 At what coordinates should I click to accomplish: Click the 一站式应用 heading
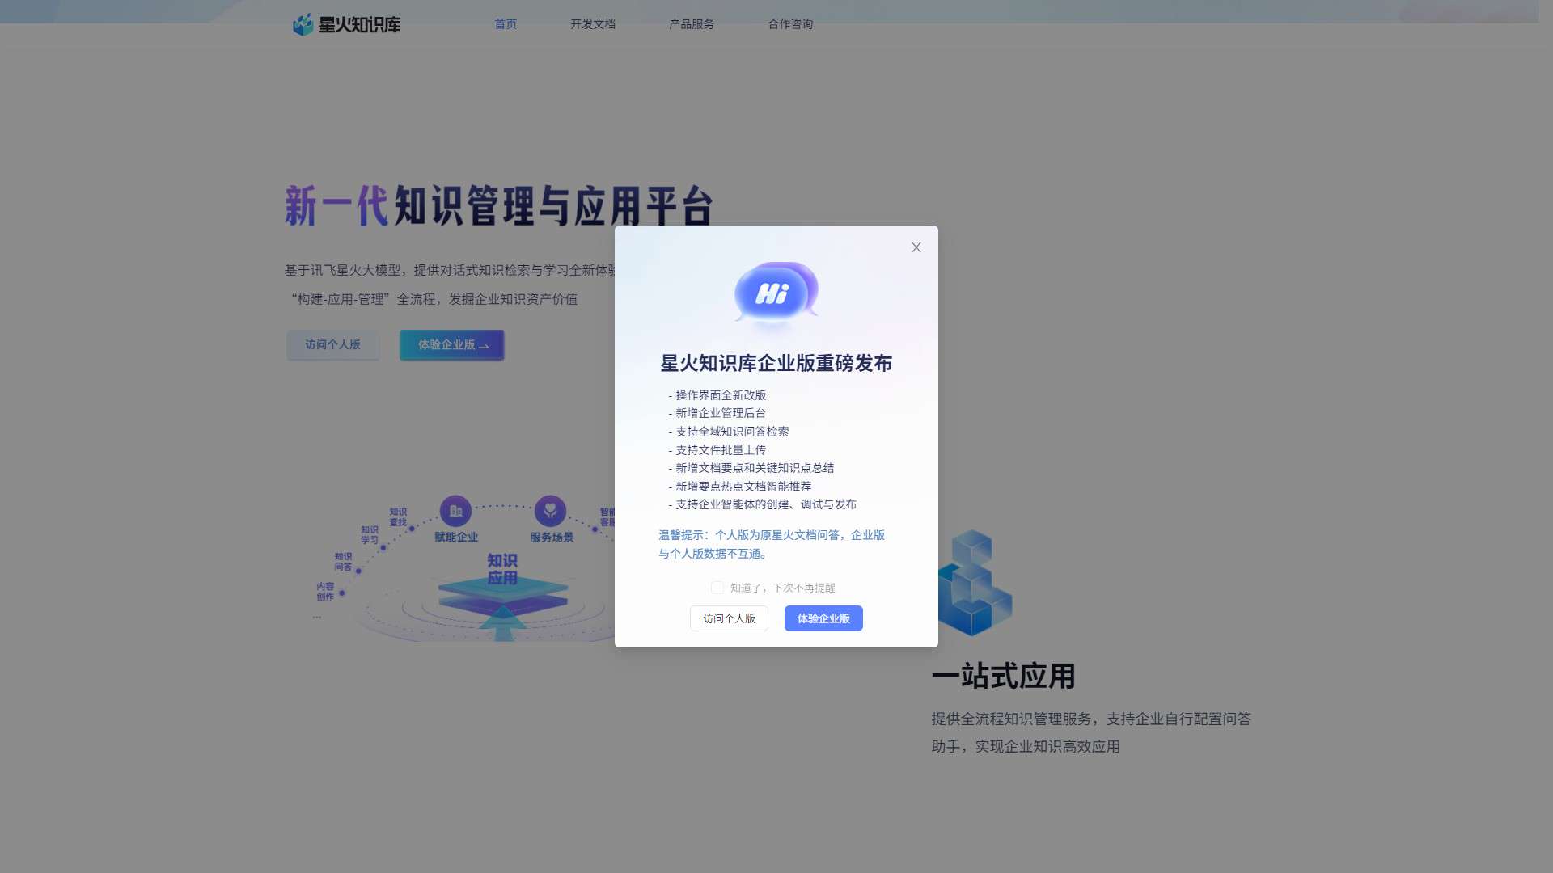(x=1003, y=676)
